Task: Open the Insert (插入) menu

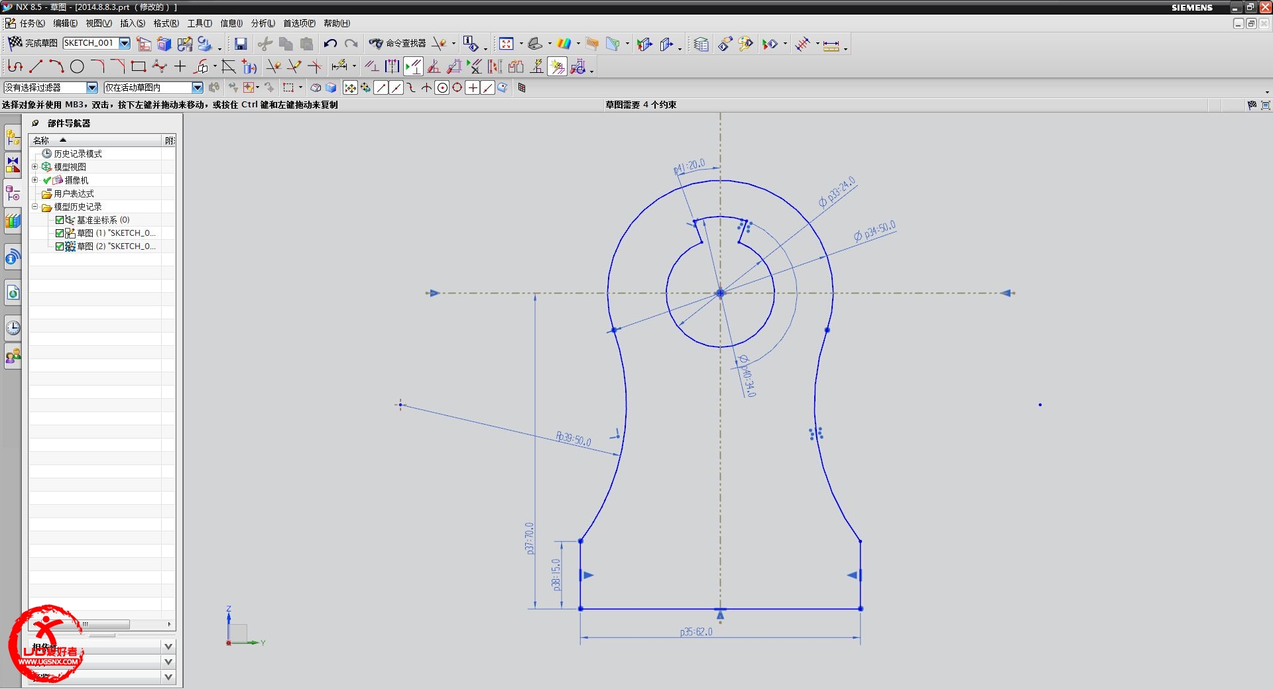Action: pyautogui.click(x=133, y=23)
